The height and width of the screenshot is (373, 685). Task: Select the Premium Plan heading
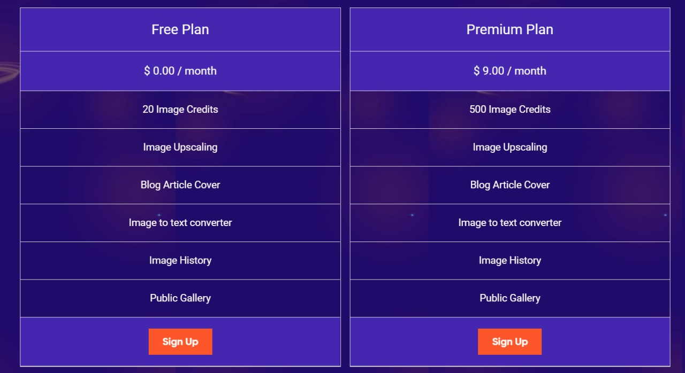[510, 29]
